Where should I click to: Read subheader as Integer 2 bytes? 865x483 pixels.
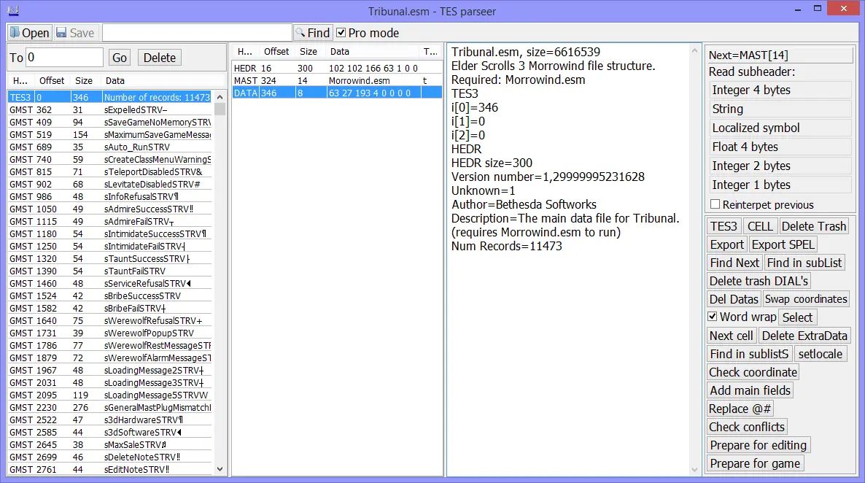[780, 166]
